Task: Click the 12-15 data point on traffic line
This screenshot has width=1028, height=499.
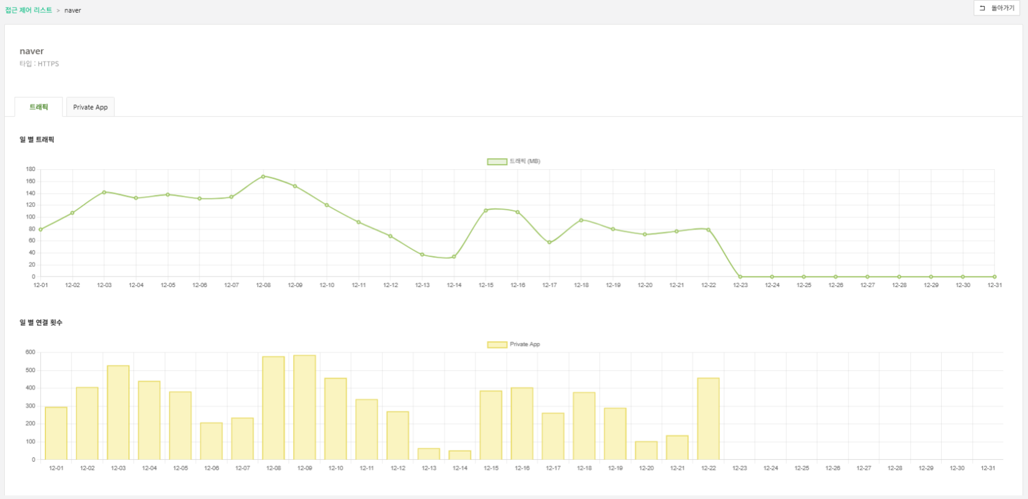Action: 486,211
